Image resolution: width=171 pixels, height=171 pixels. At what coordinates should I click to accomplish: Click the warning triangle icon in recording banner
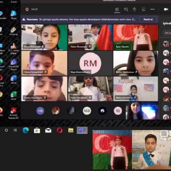point(24,19)
